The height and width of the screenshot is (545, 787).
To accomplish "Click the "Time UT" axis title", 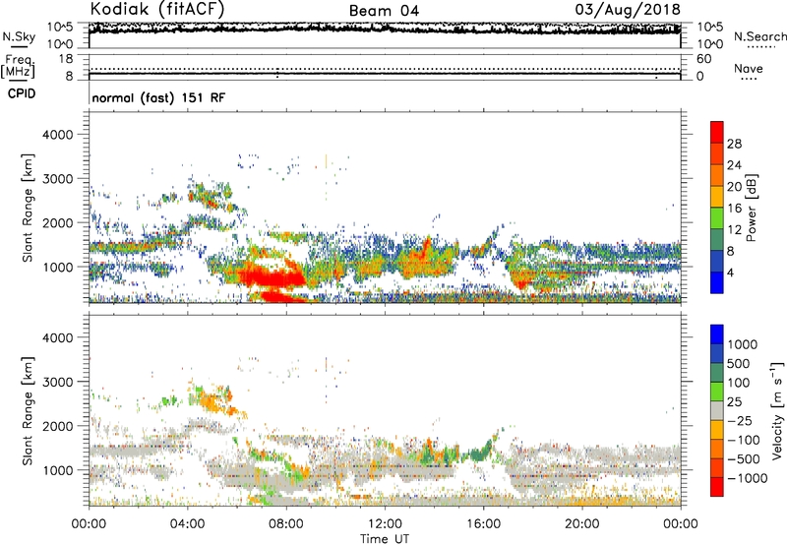I will pyautogui.click(x=385, y=539).
